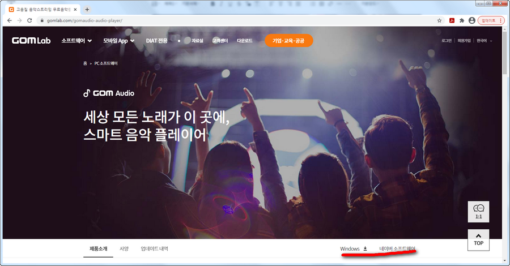The height and width of the screenshot is (266, 510).
Task: Open a new tab with the plus icon
Action: click(87, 10)
